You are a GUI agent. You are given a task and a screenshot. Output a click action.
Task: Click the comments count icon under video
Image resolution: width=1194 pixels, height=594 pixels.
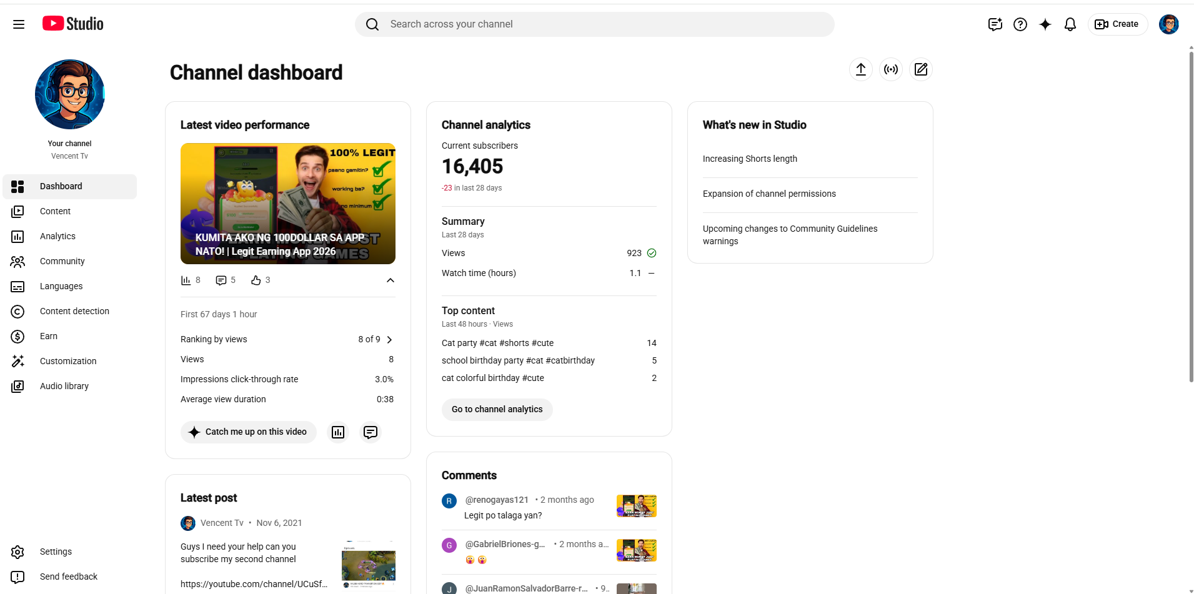tap(221, 280)
